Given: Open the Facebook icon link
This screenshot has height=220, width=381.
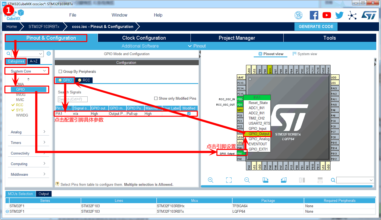Looking at the screenshot, I should [314, 15].
